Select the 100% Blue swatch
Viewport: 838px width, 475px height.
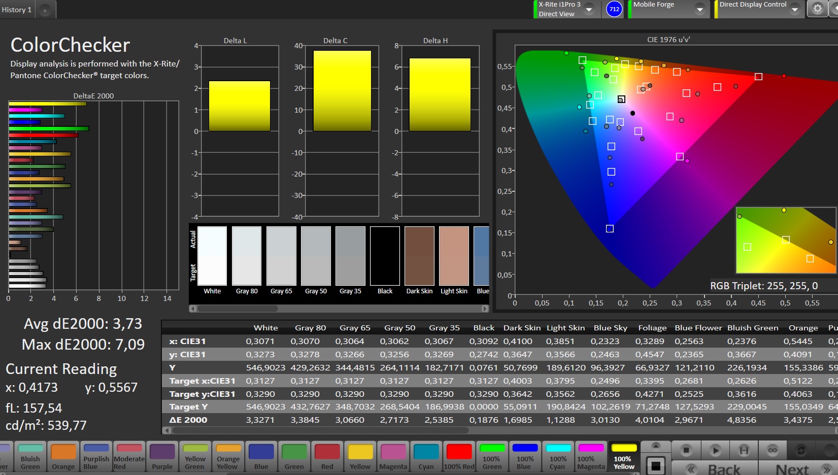tap(525, 456)
